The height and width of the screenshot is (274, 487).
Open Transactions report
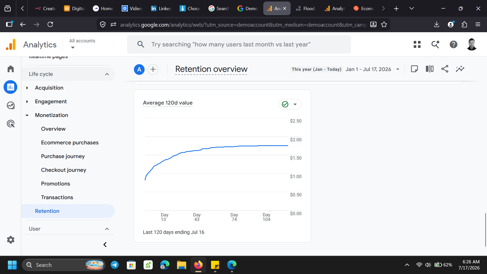pyautogui.click(x=57, y=197)
